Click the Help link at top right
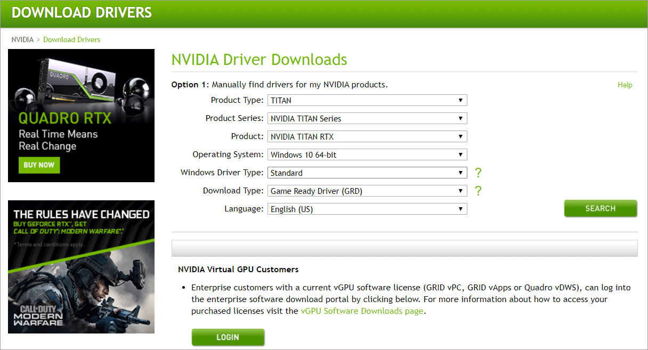The width and height of the screenshot is (648, 350). (625, 85)
